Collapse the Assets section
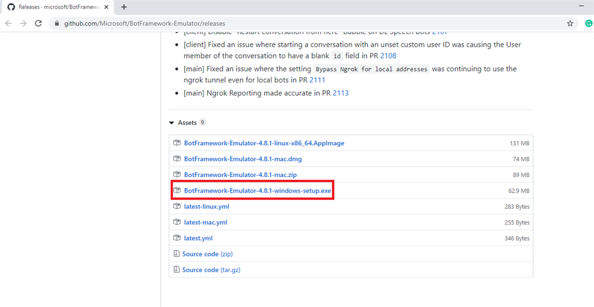 click(x=172, y=122)
